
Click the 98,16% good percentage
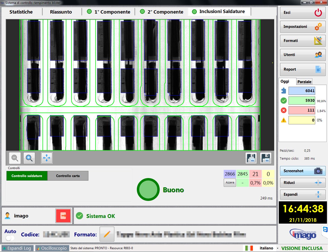(x=321, y=101)
